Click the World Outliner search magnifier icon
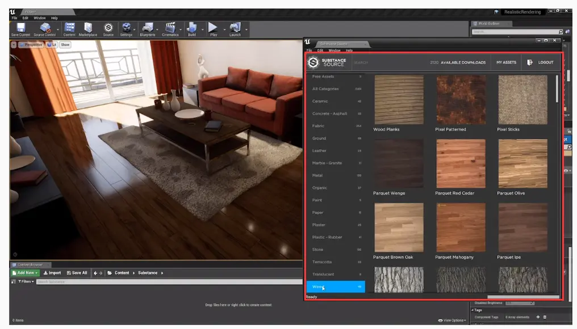577x329 pixels. [561, 32]
